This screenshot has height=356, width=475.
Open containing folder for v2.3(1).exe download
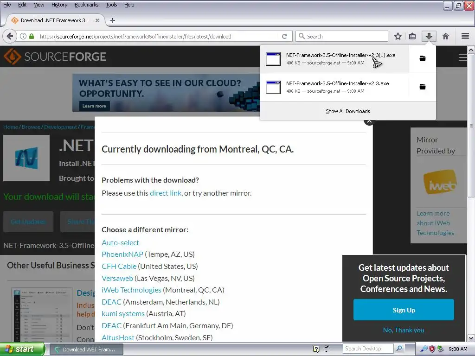pos(422,58)
